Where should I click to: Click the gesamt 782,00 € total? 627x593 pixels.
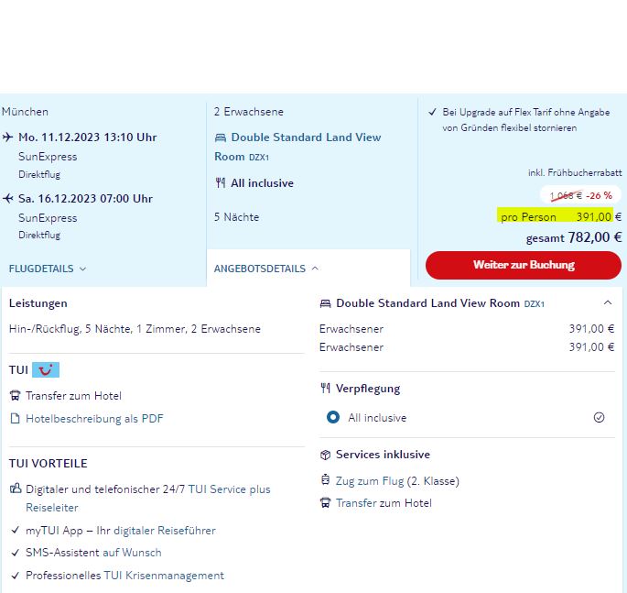[x=574, y=237]
